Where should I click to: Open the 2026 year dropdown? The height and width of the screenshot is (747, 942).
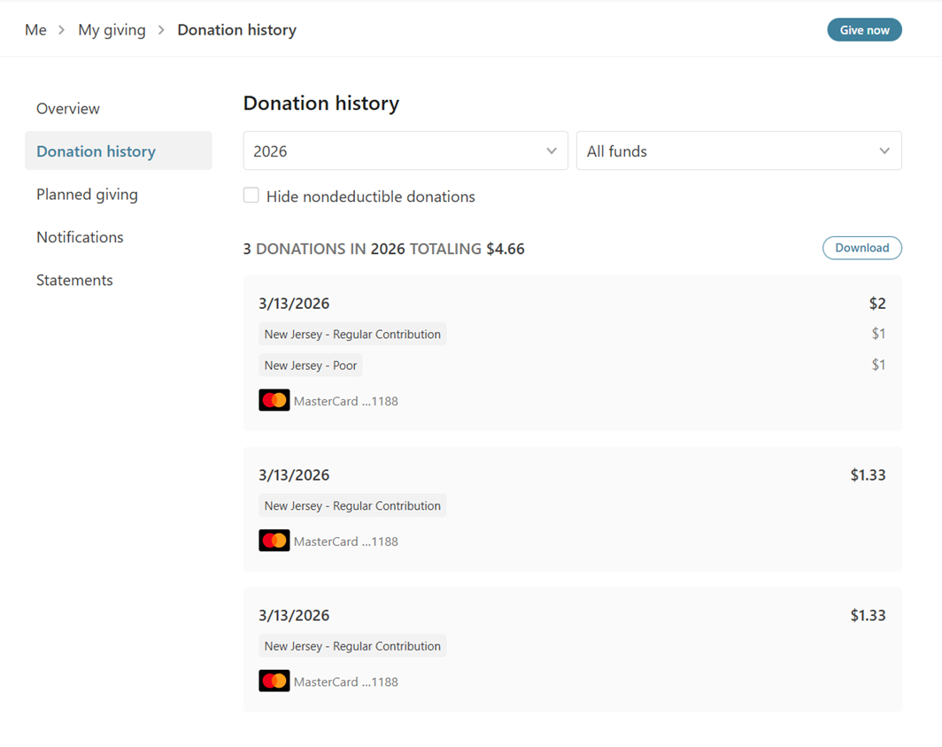tap(405, 151)
